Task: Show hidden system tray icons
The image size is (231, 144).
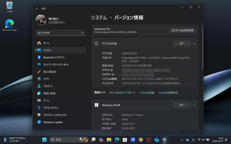Action: (182, 140)
